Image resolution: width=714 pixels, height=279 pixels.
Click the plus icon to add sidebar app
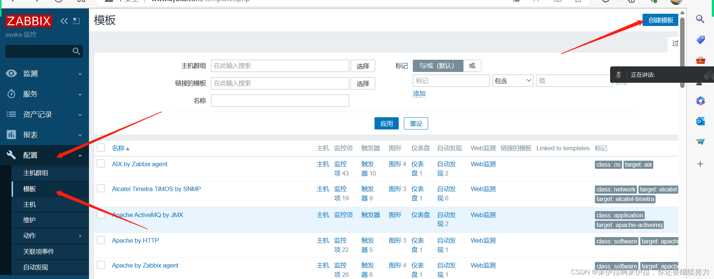coord(700,164)
